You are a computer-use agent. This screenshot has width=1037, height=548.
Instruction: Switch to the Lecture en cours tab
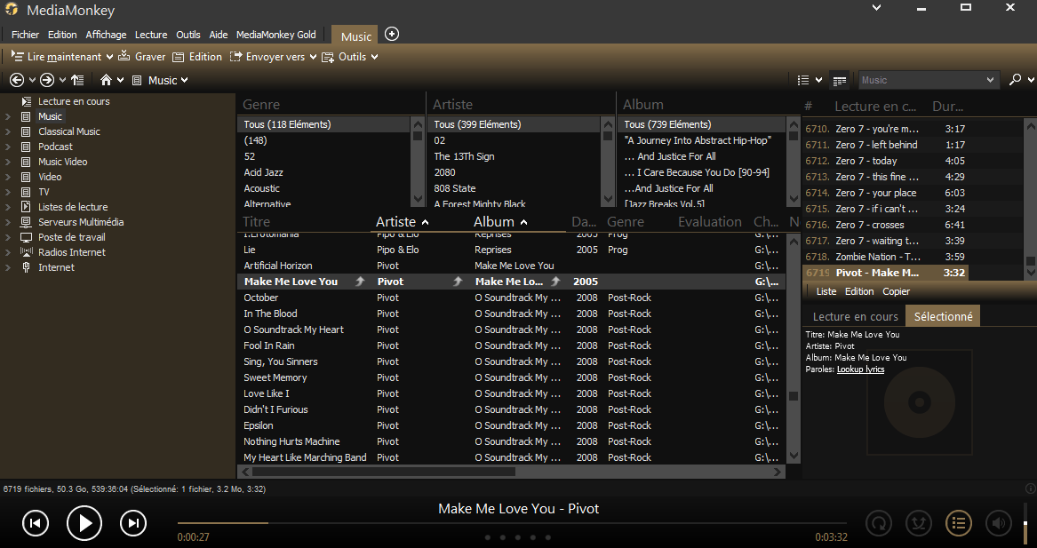pos(855,316)
